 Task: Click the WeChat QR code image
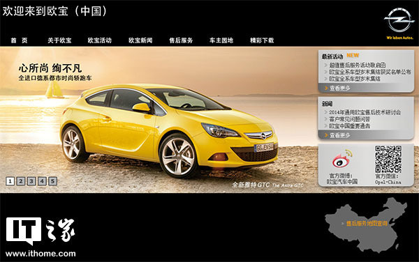pos(388,159)
